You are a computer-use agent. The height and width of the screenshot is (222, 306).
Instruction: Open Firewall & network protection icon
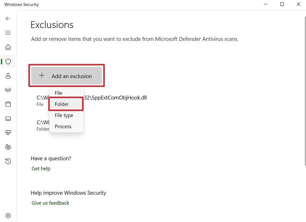(x=8, y=90)
